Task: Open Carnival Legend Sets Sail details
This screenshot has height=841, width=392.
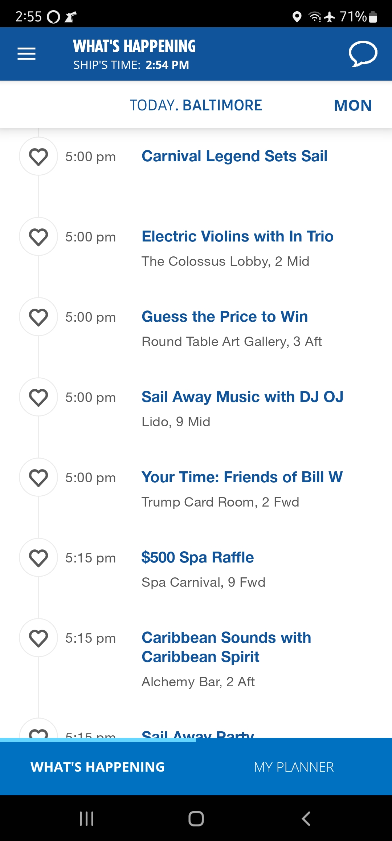Action: coord(234,156)
